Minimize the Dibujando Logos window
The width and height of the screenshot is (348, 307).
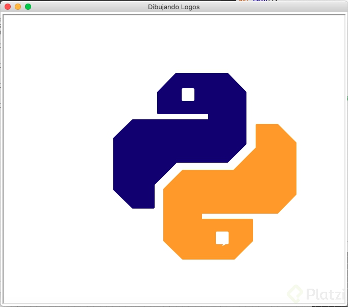pos(18,7)
